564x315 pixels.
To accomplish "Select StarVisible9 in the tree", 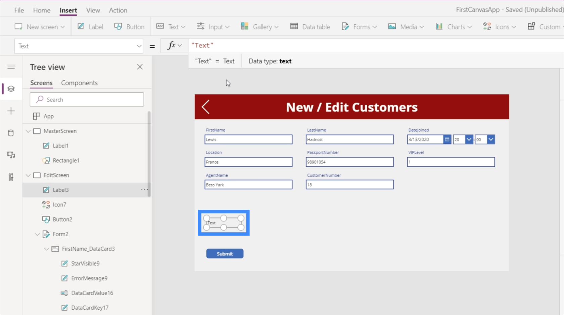I will click(x=86, y=264).
